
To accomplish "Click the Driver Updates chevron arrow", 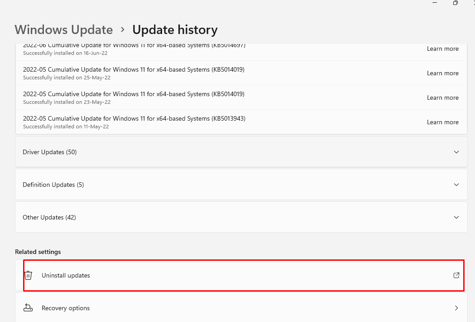I will (x=456, y=152).
